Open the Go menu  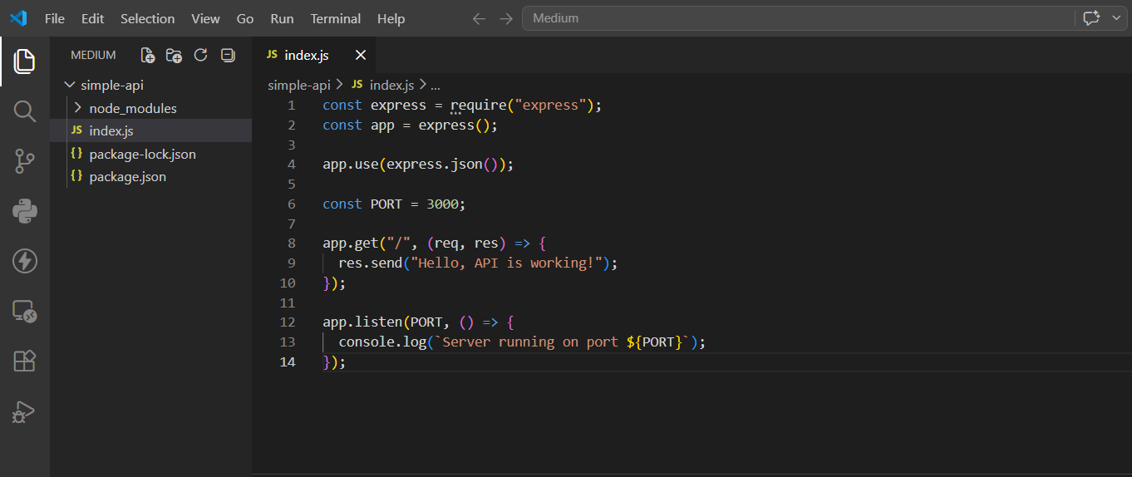coord(245,18)
